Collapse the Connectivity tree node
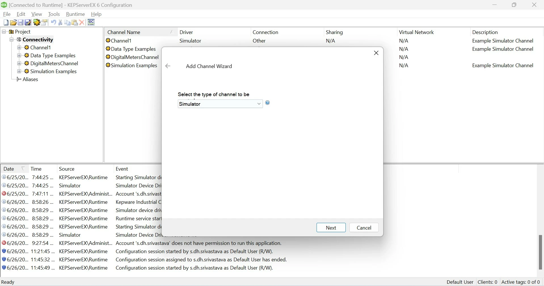 click(x=12, y=40)
